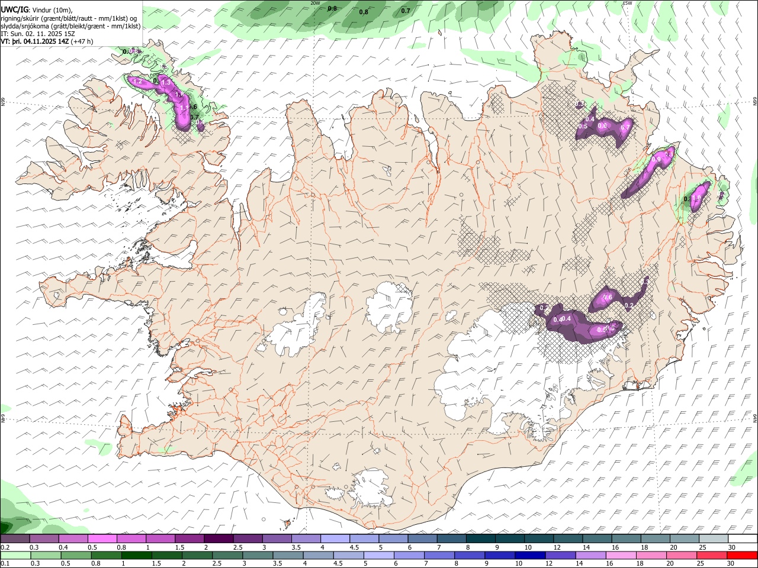The width and height of the screenshot is (758, 568).
Task: Click the '1.3' snowfall value in Westfjords
Action: [x=166, y=83]
